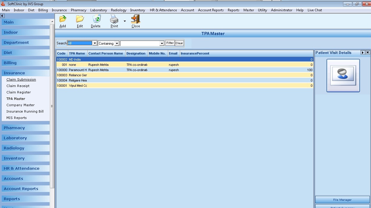
Task: Open the Search field dropdown showing All
Action: click(94, 43)
